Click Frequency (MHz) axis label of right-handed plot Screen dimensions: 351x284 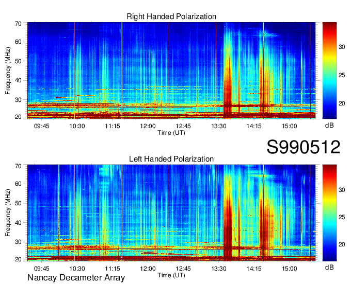(x=8, y=70)
